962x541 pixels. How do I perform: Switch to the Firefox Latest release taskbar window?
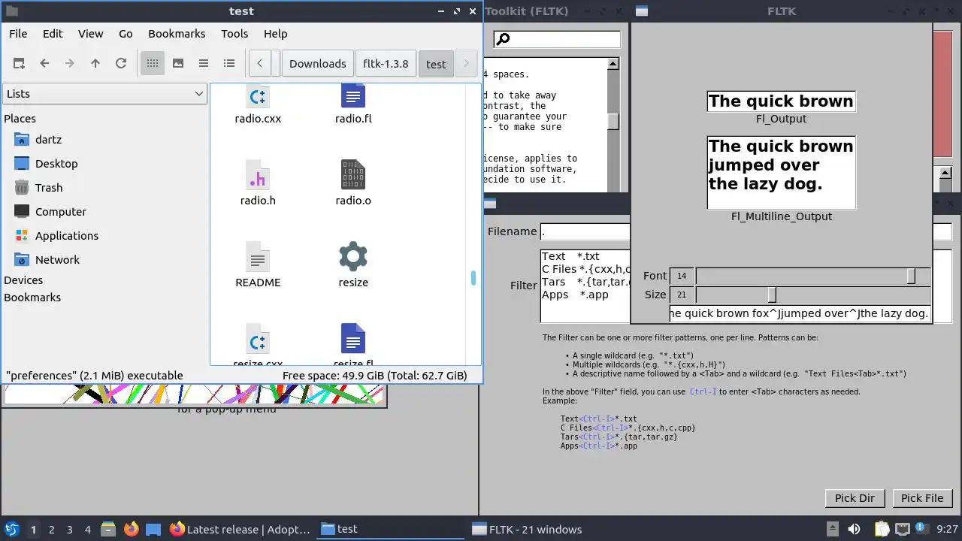click(x=240, y=529)
